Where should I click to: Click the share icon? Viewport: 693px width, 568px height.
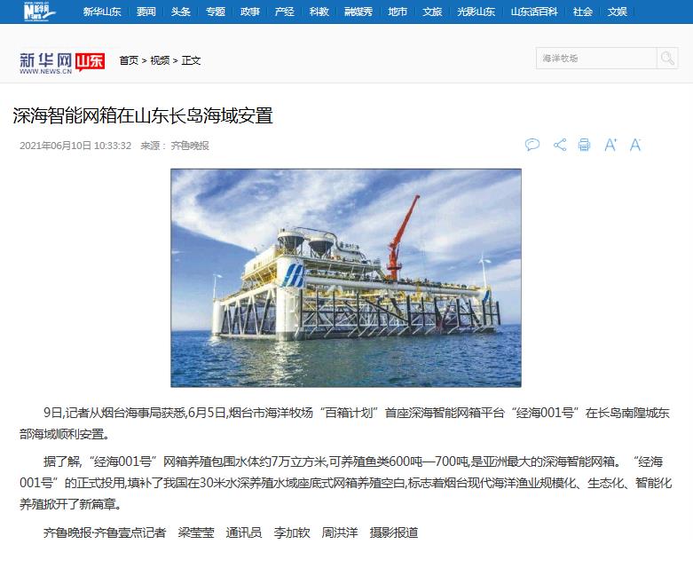click(560, 145)
